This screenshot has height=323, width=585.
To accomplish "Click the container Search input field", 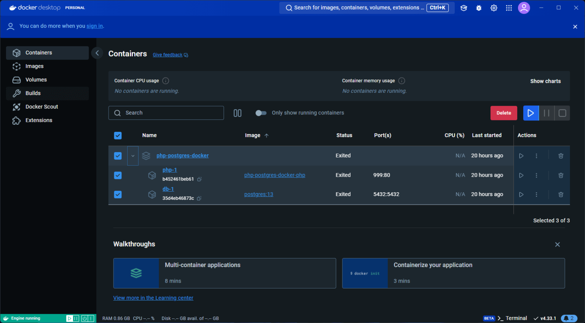I will [166, 113].
